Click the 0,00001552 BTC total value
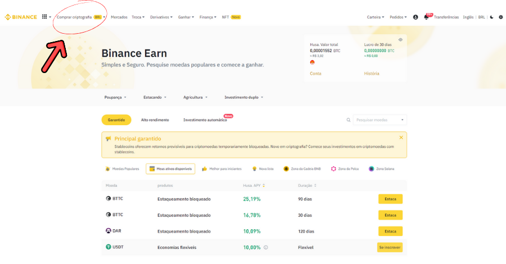Image resolution: width=506 pixels, height=264 pixels. tap(325, 51)
